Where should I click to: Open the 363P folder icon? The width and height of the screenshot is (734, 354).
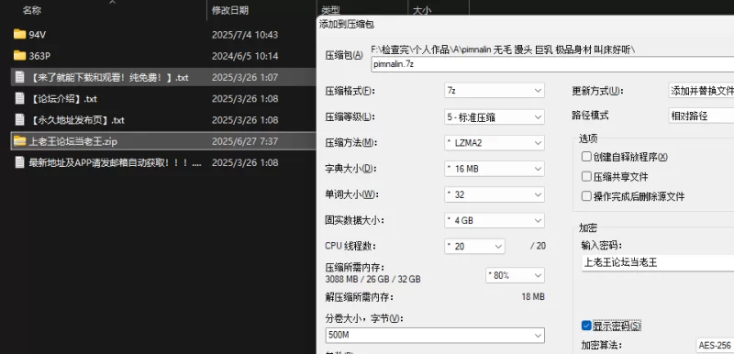point(19,56)
